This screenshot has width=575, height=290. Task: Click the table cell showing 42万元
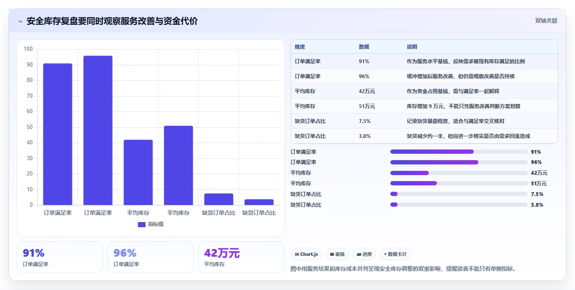click(367, 91)
